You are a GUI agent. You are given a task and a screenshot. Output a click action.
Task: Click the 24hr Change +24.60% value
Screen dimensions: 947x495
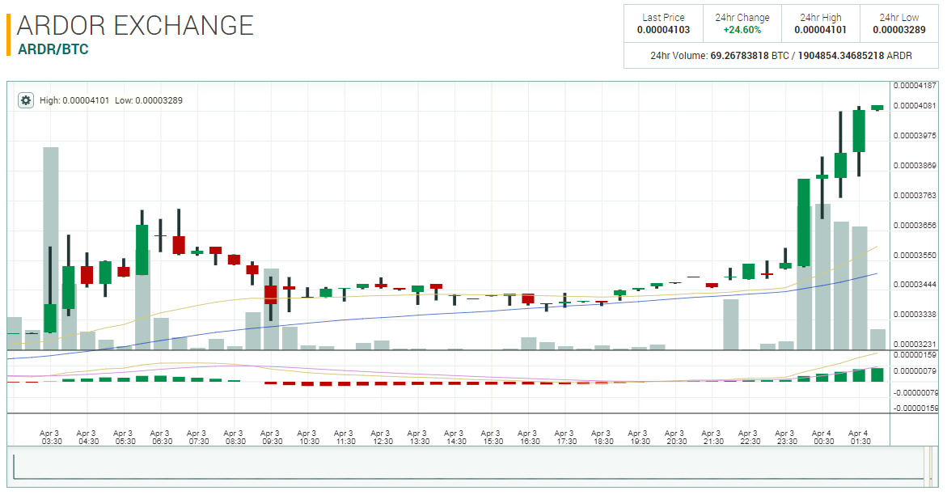point(742,30)
